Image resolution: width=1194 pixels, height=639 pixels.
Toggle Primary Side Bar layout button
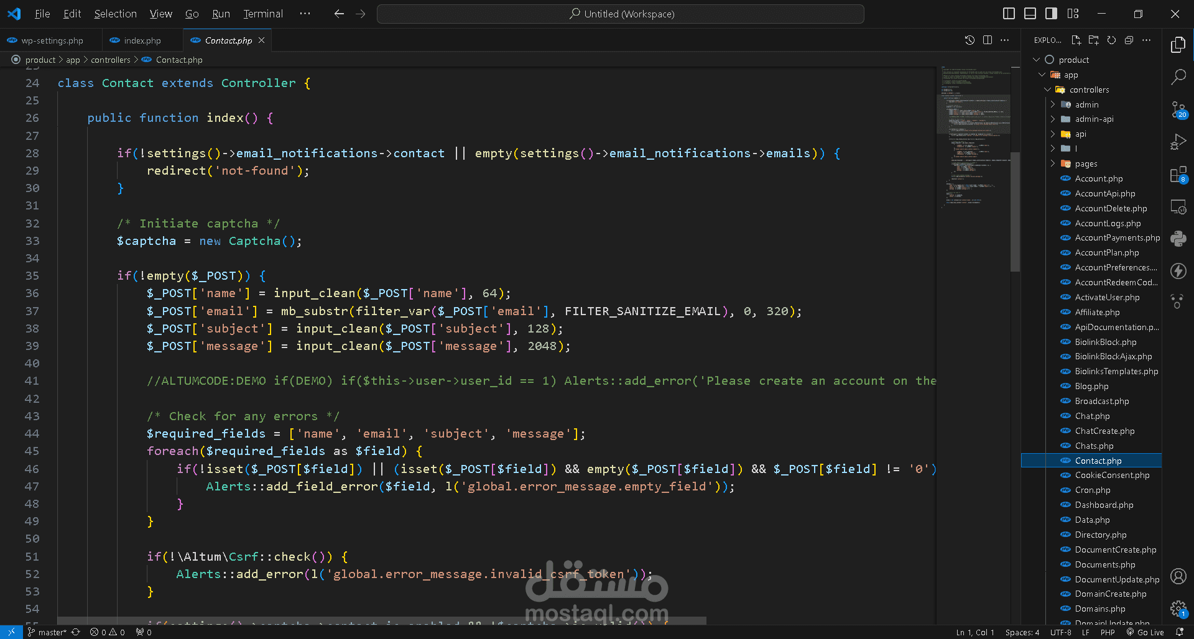click(1009, 14)
